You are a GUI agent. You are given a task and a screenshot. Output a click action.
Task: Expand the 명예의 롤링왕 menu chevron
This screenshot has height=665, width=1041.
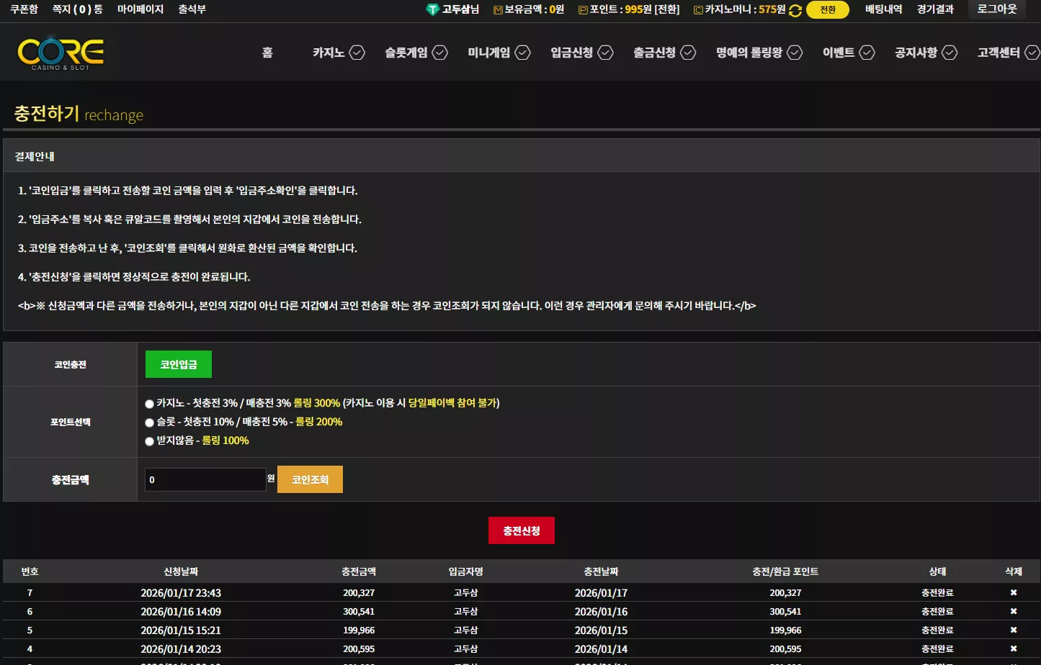[795, 53]
